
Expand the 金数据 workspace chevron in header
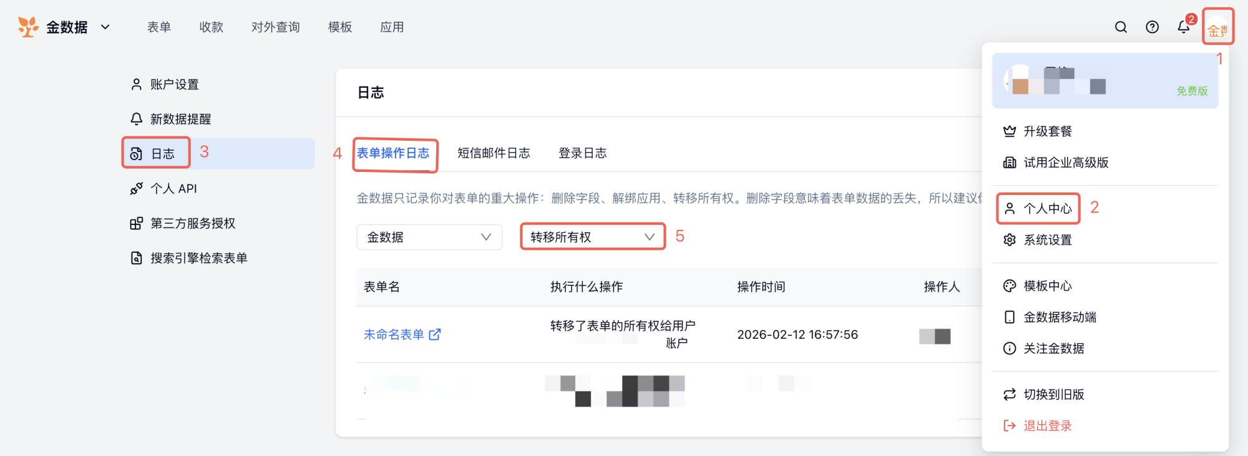click(x=105, y=27)
